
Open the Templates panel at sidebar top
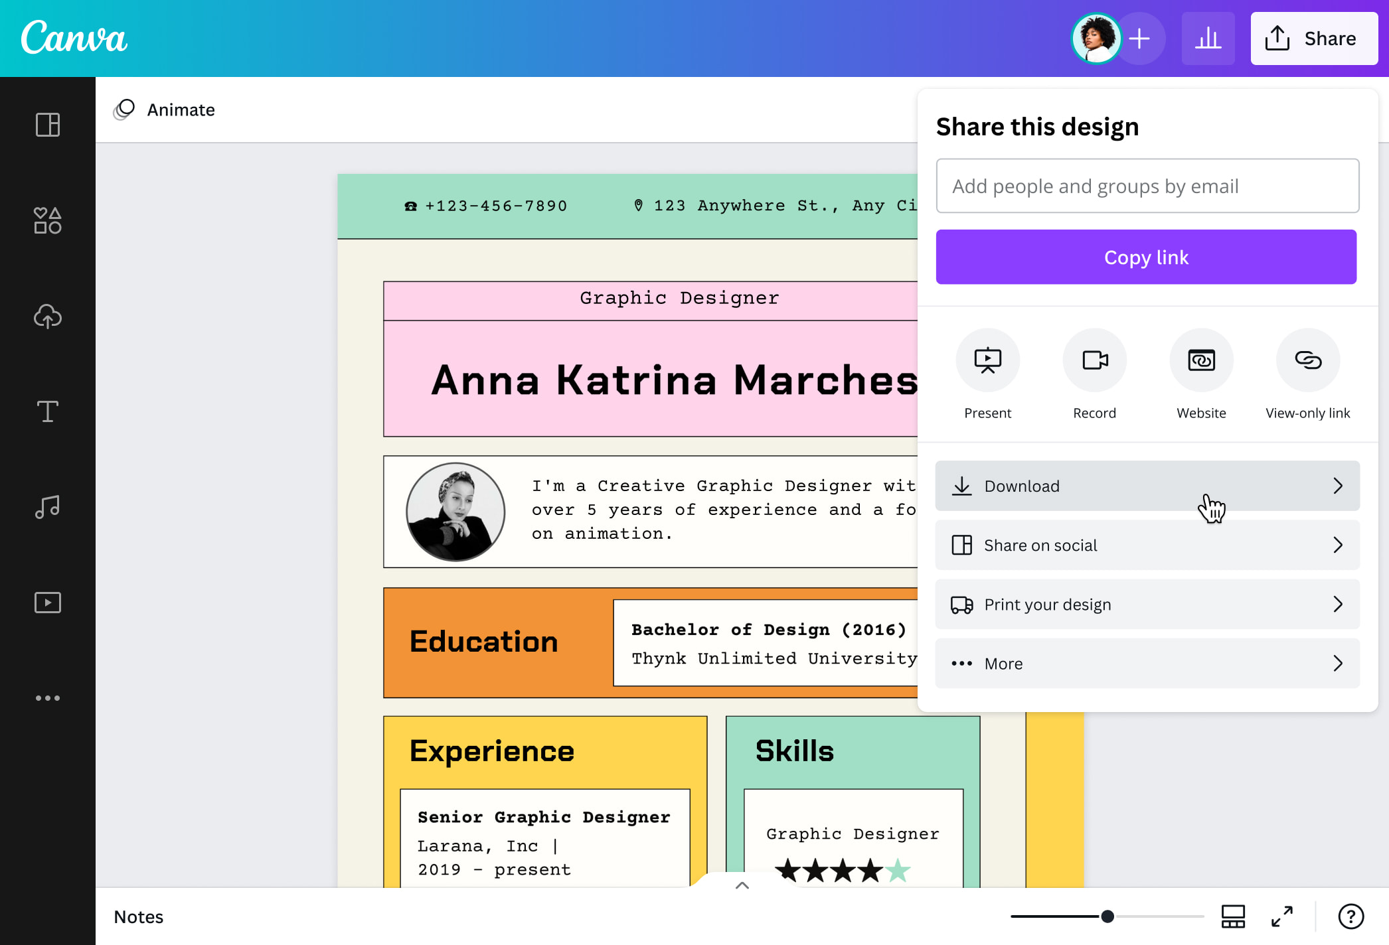pyautogui.click(x=47, y=125)
